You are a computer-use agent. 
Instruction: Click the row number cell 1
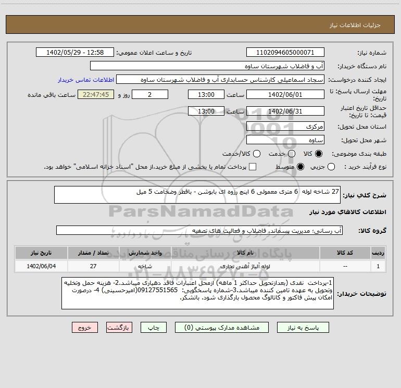[x=378, y=266]
